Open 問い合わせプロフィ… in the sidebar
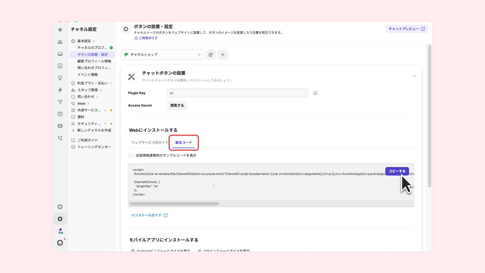The height and width of the screenshot is (273, 485). pos(94,68)
